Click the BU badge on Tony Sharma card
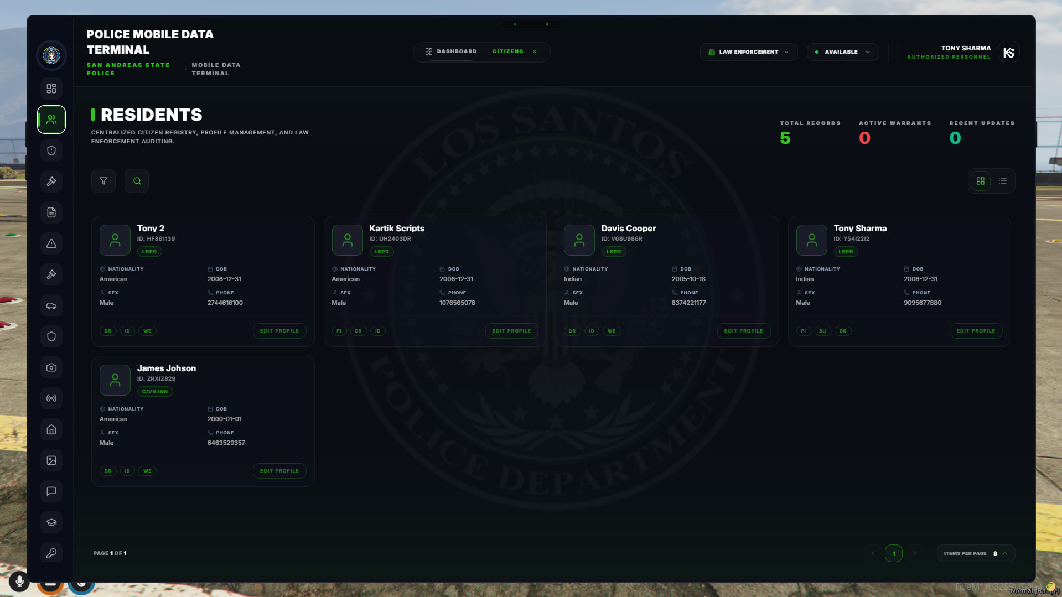This screenshot has width=1062, height=597. [822, 331]
